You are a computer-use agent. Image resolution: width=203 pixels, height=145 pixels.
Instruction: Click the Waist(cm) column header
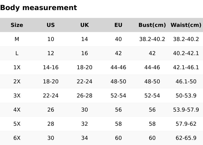click(186, 25)
